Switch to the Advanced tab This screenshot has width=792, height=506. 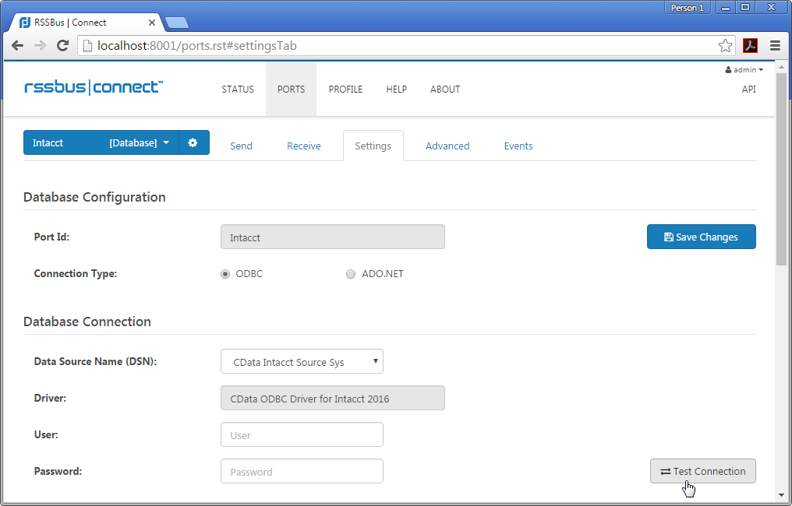(x=447, y=146)
